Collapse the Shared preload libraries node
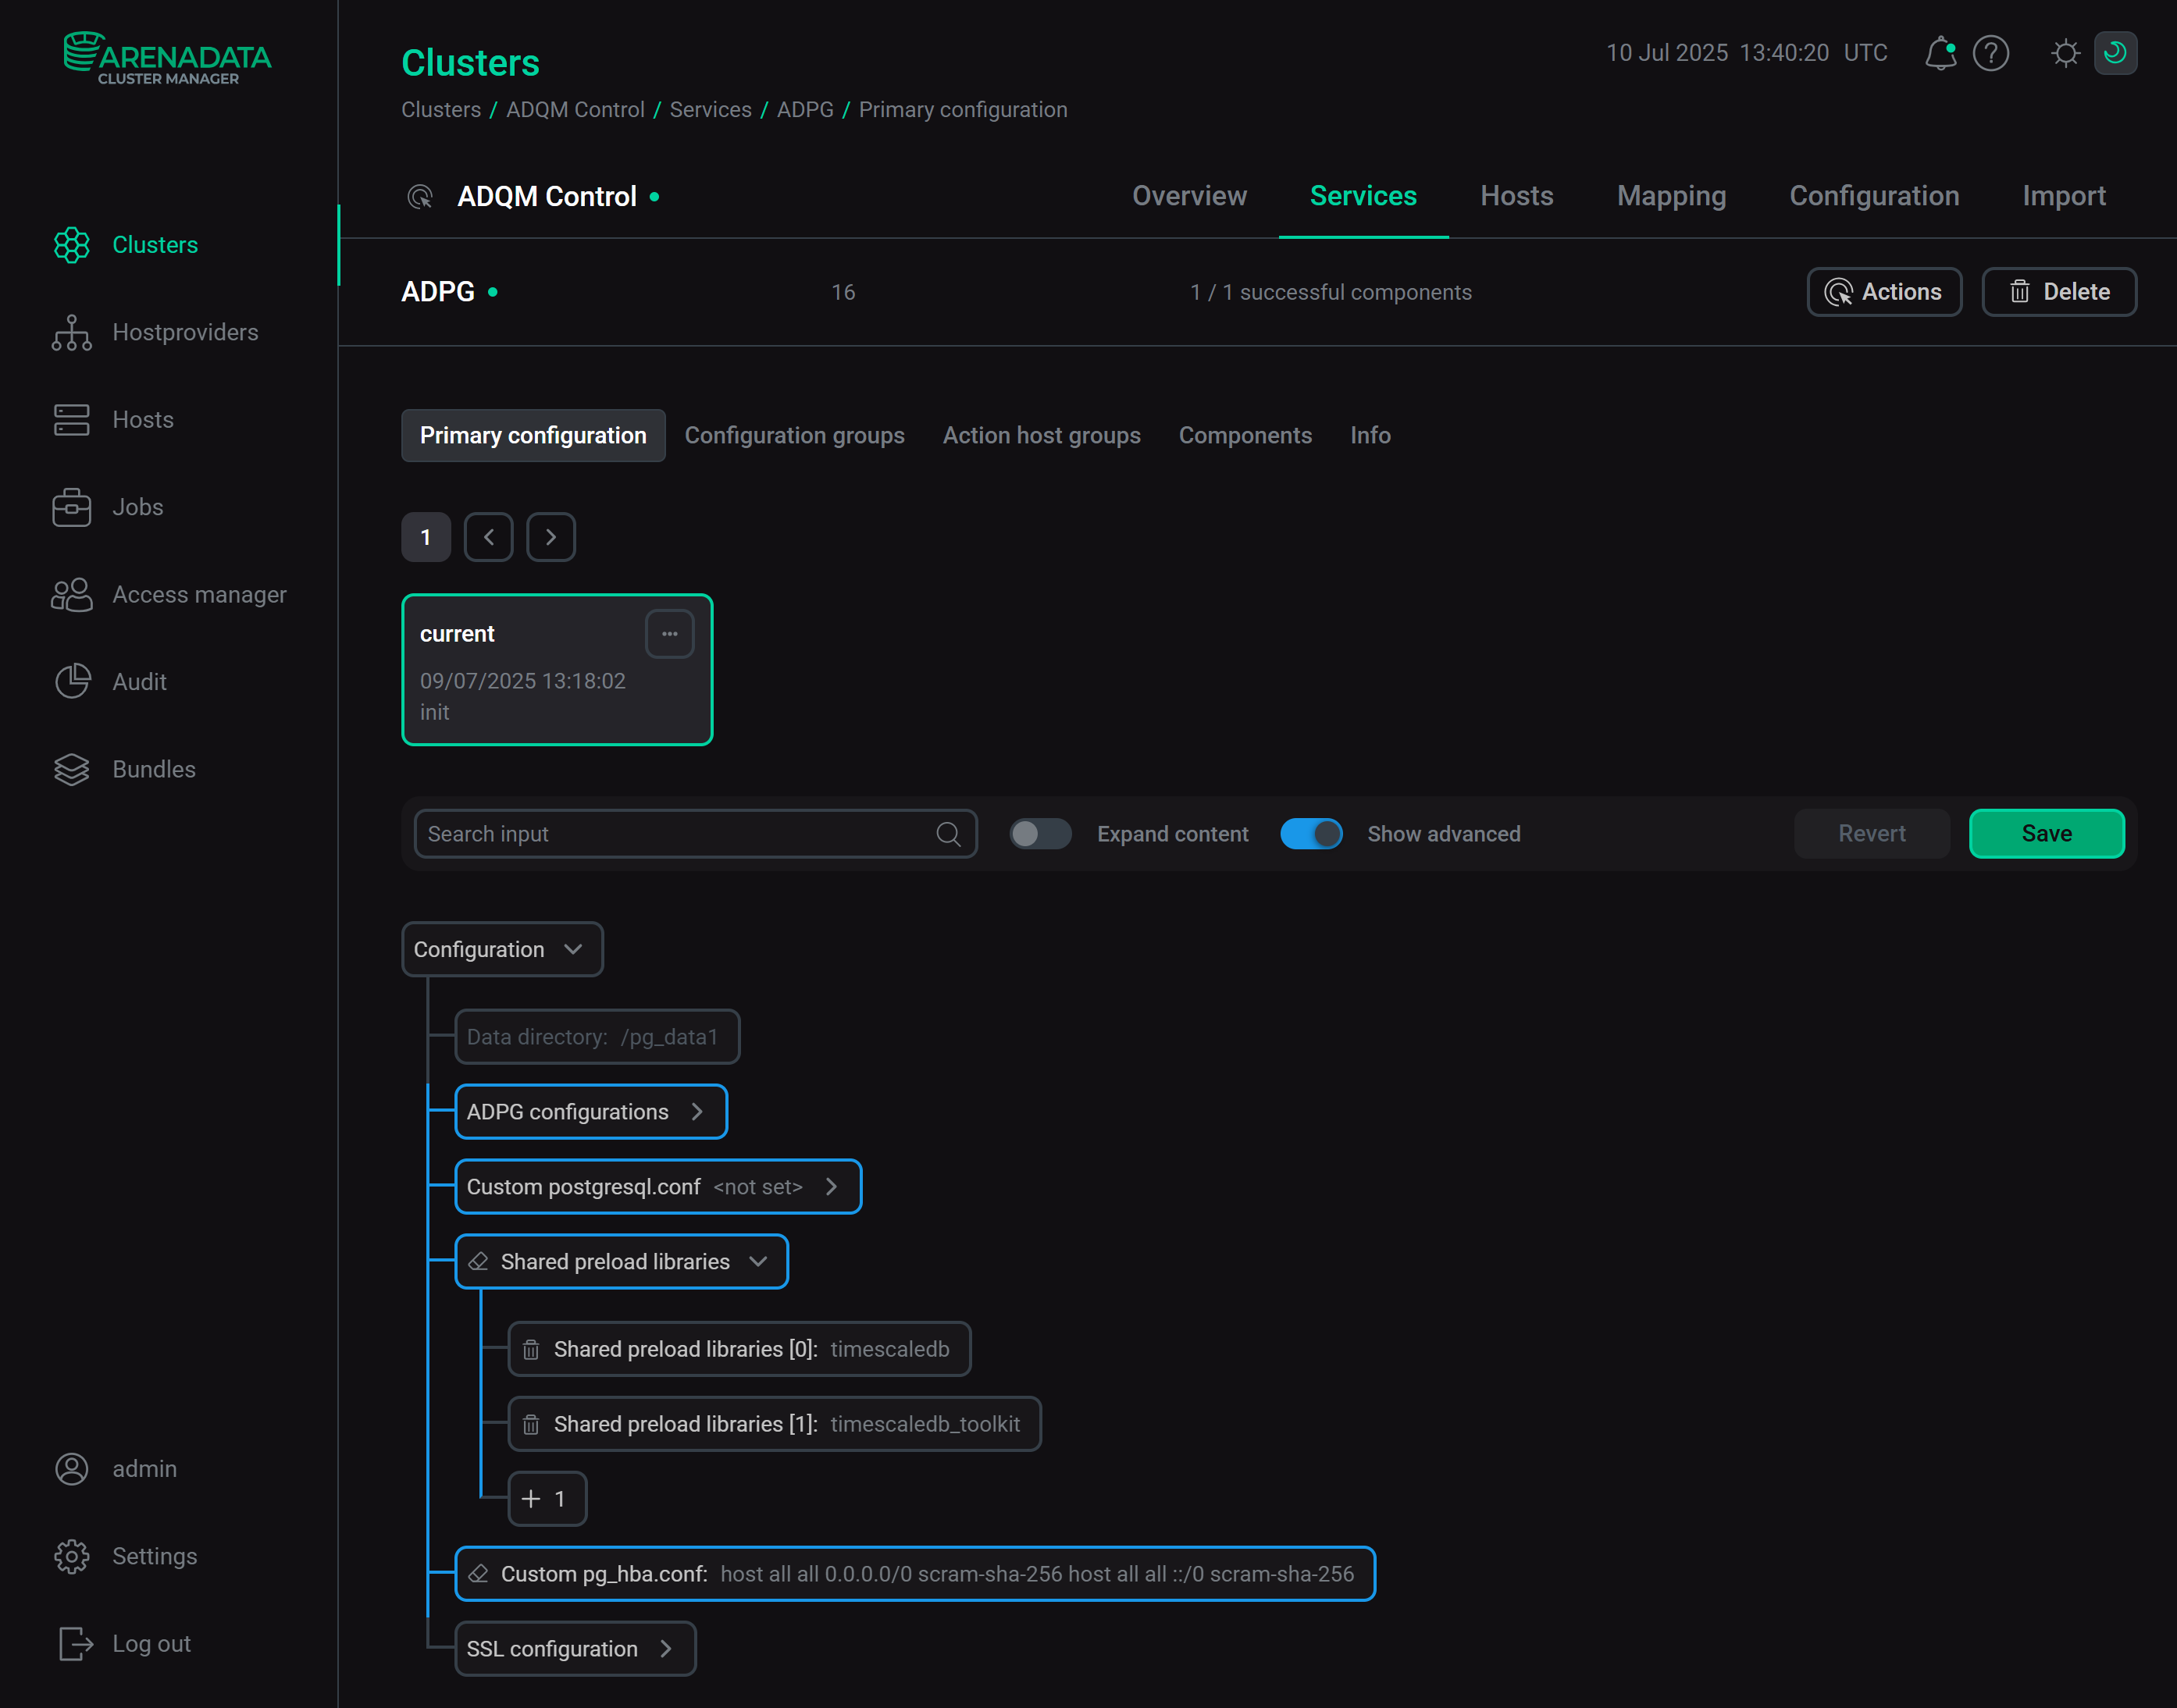Image resolution: width=2177 pixels, height=1708 pixels. click(x=757, y=1261)
